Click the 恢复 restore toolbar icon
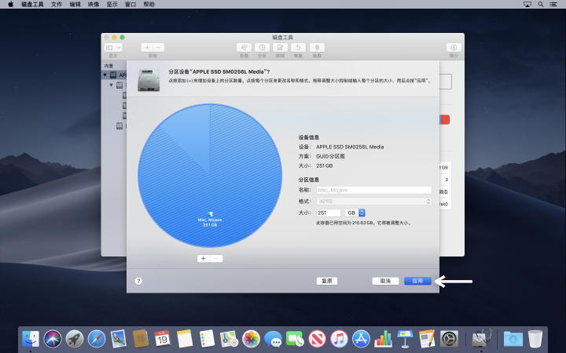The height and width of the screenshot is (353, 566). pyautogui.click(x=298, y=47)
